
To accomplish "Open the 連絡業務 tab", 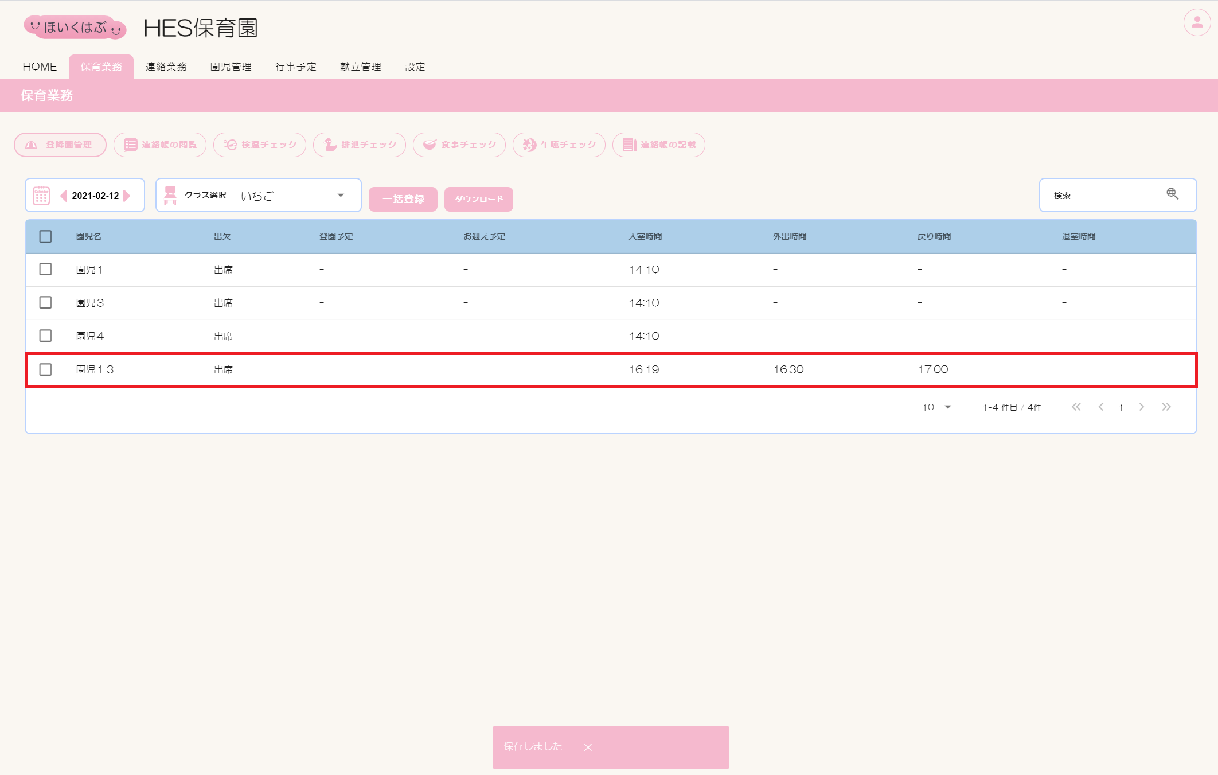I will (x=166, y=67).
